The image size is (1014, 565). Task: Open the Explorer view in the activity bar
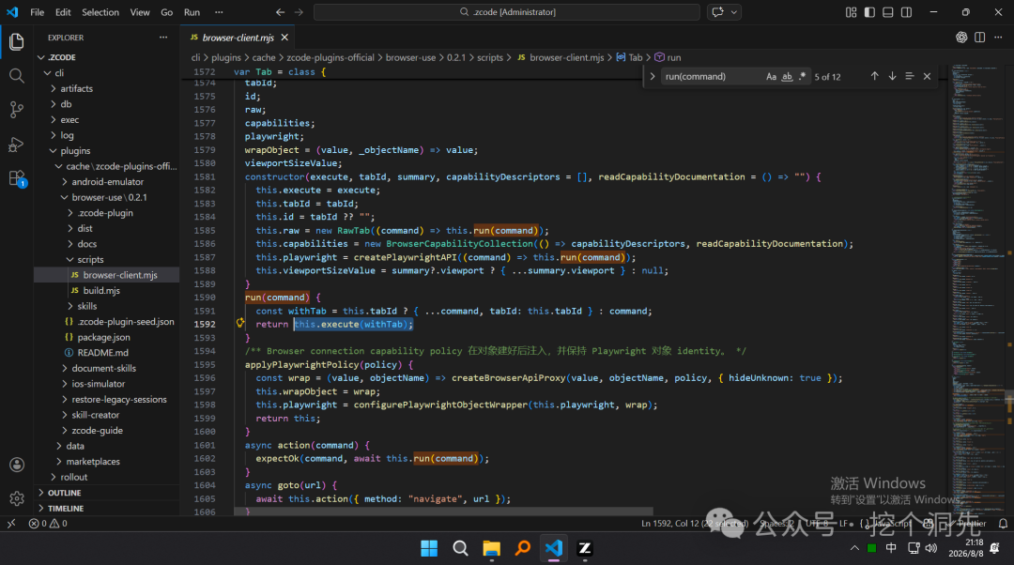point(17,42)
